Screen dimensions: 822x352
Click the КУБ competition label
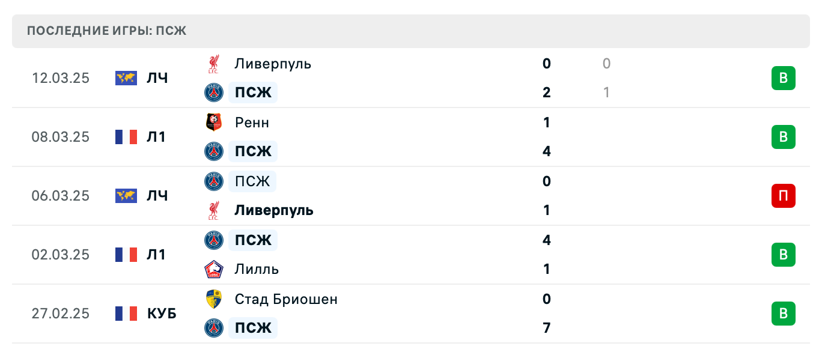162,314
